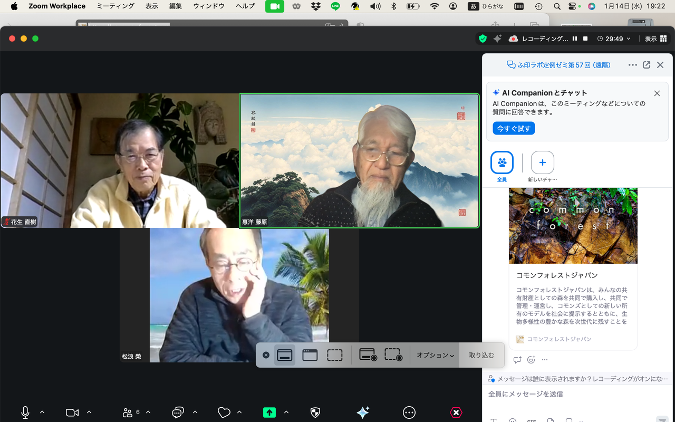675x422 pixels.
Task: Open Wi-Fi status in the menu bar
Action: tap(435, 6)
